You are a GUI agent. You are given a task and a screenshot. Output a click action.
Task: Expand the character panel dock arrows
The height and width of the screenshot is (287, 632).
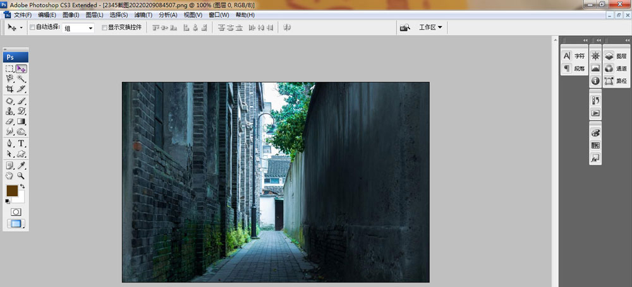[585, 40]
